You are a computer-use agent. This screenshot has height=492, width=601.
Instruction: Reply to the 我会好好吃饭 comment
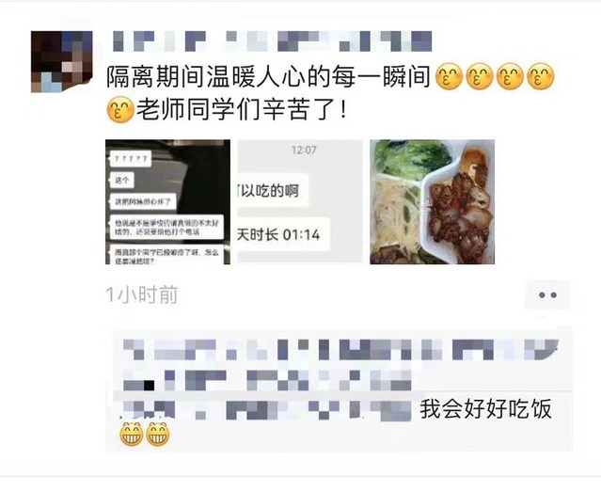click(485, 409)
